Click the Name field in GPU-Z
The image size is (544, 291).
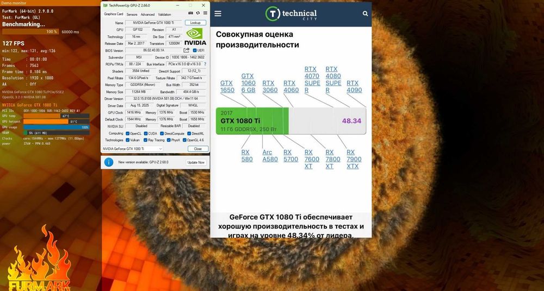[154, 22]
